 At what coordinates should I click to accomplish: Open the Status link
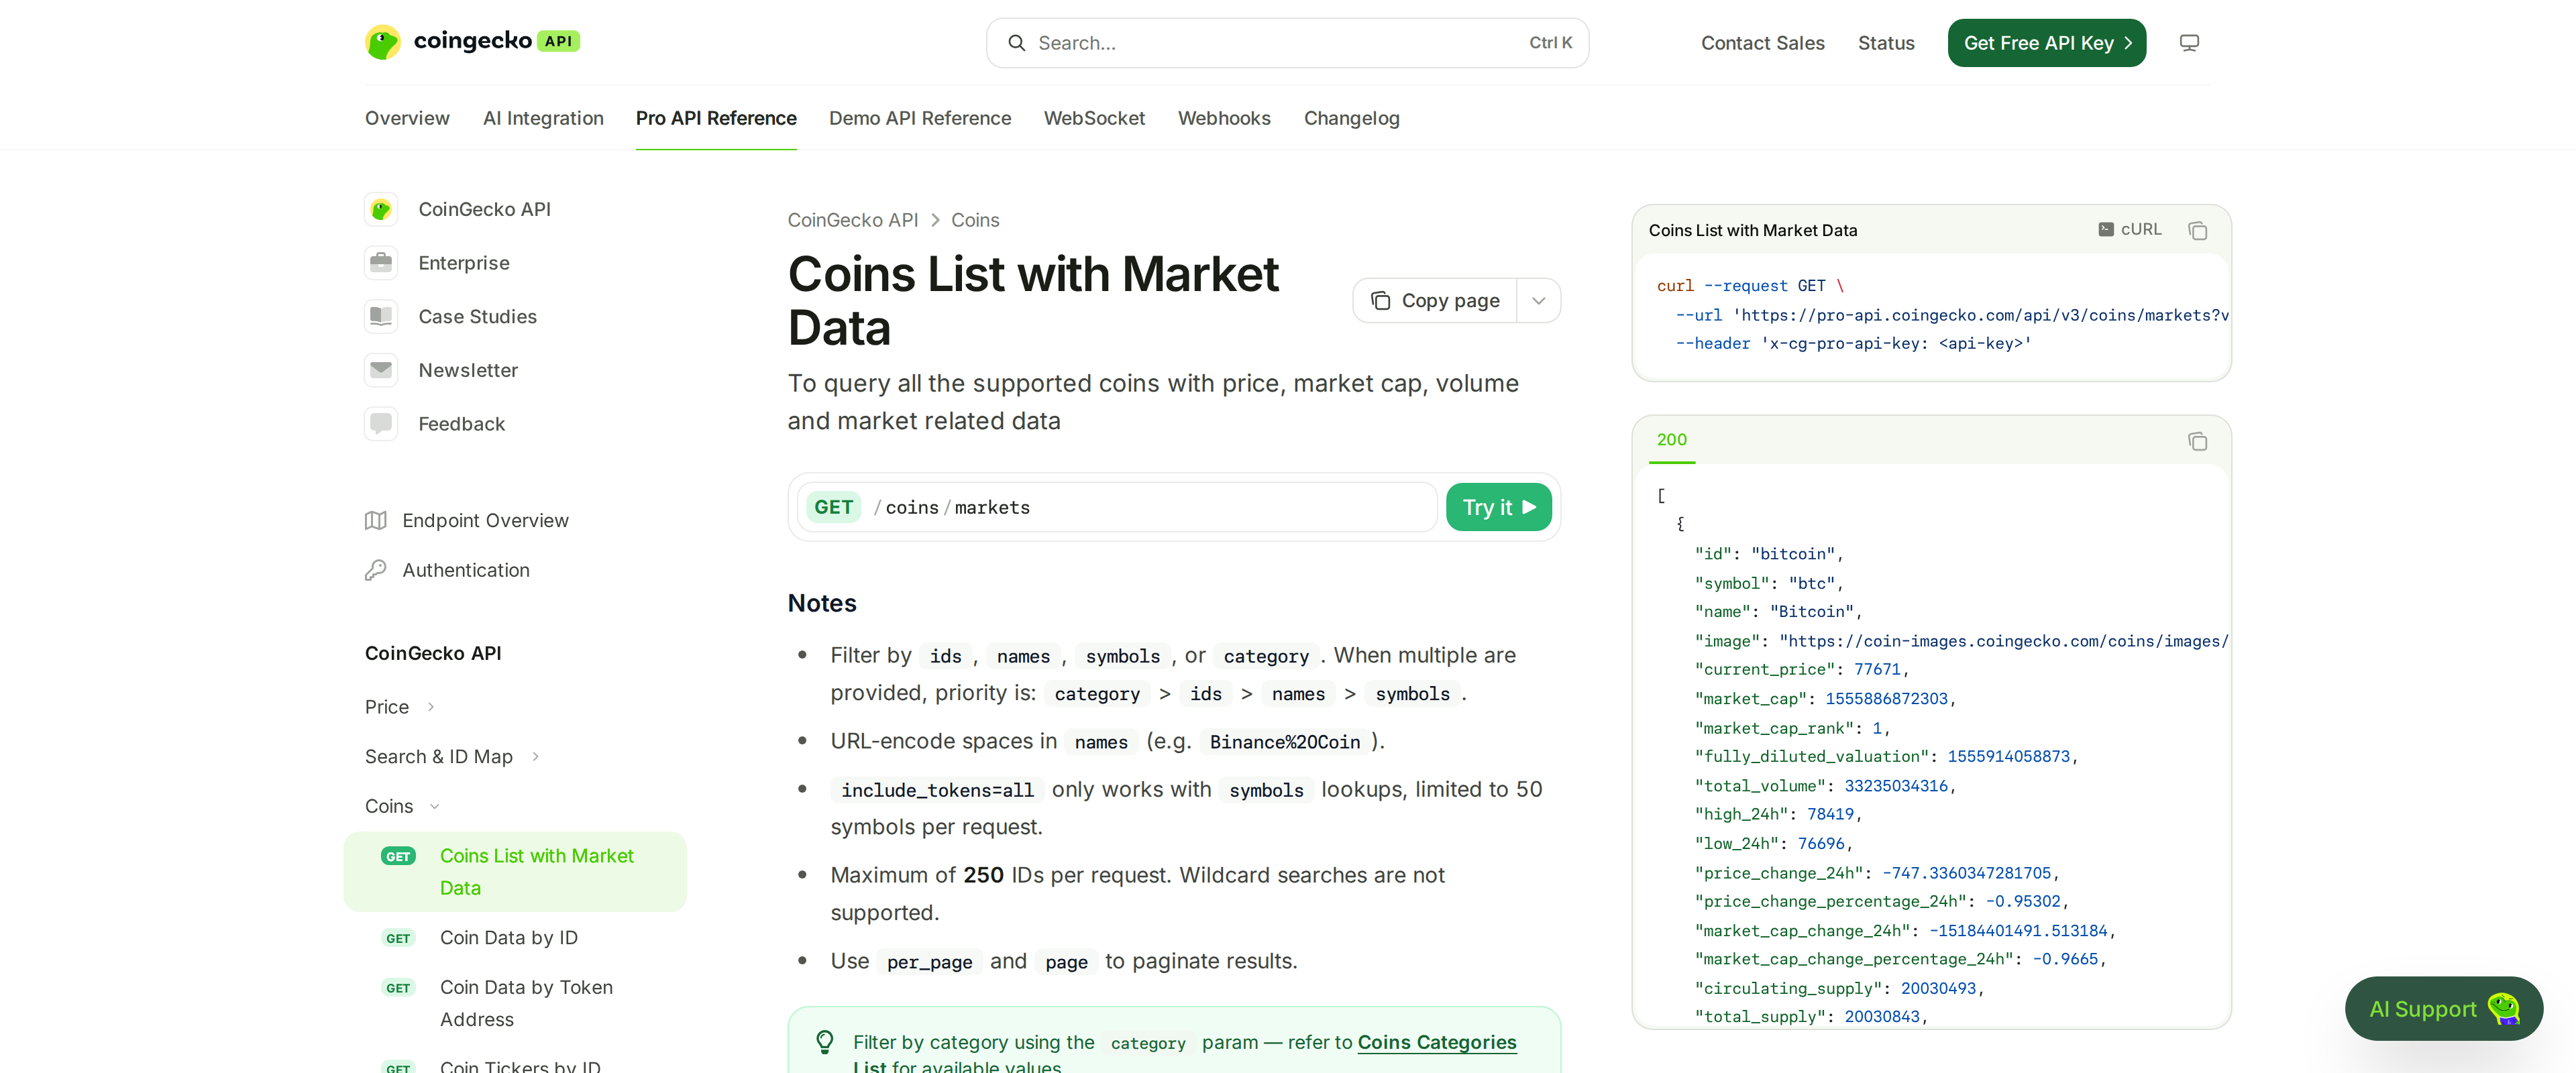coord(1886,43)
